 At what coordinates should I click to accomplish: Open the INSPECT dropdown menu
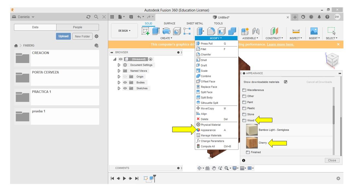296,38
